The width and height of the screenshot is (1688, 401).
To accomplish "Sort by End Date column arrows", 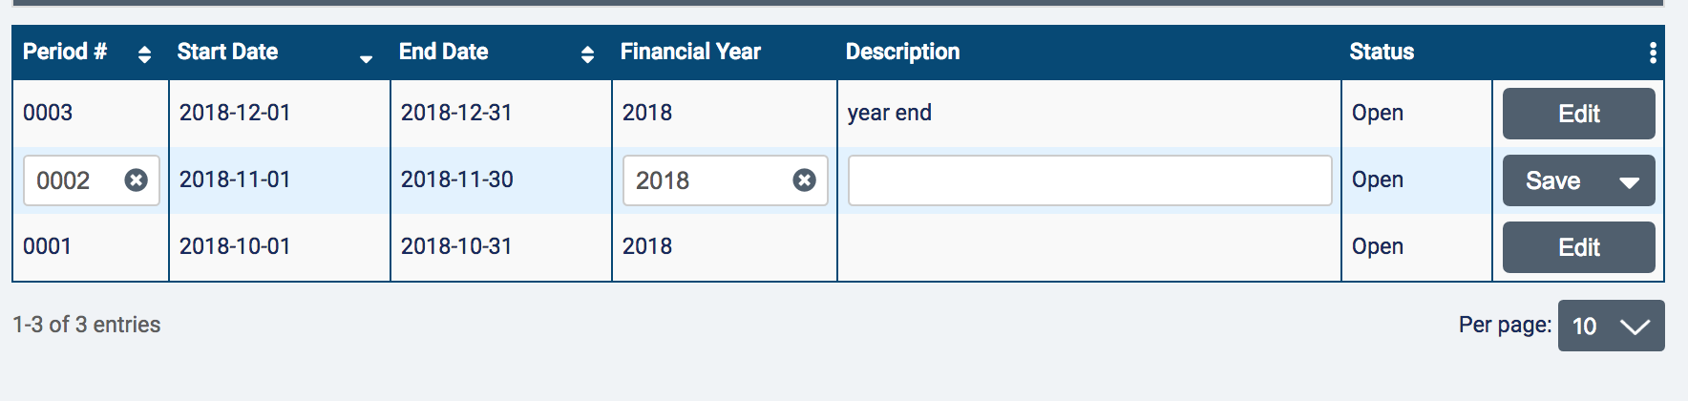I will (x=587, y=54).
